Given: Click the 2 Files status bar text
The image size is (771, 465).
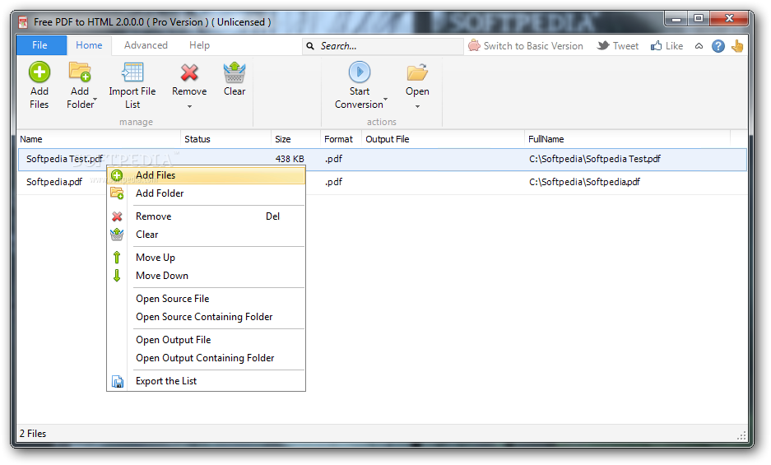Looking at the screenshot, I should [33, 434].
